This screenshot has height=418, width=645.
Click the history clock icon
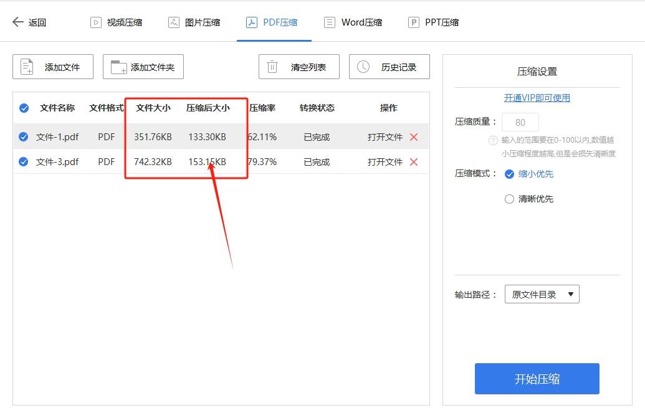click(x=363, y=67)
